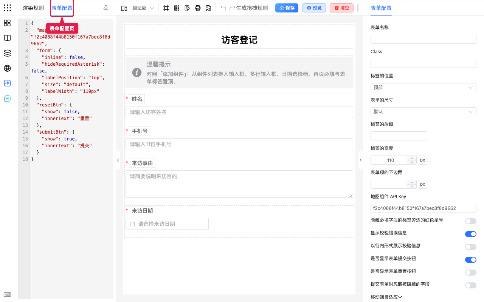Open the database stack icon in the sidebar

point(7,53)
